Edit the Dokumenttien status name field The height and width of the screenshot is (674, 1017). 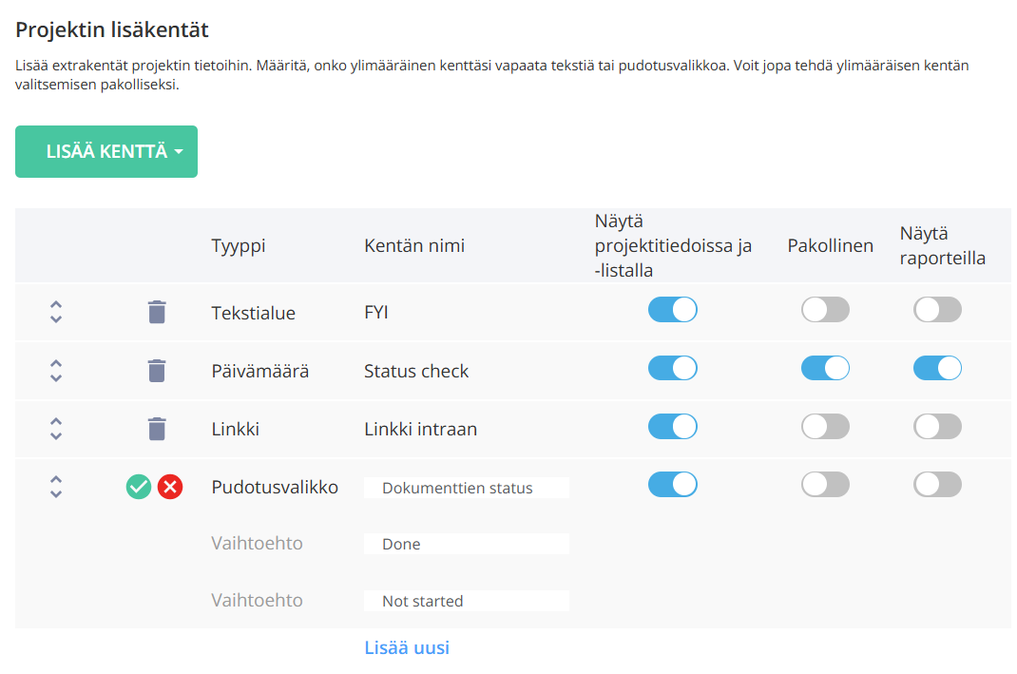click(467, 488)
